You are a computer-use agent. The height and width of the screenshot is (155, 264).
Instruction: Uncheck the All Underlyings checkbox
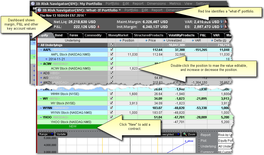click(112, 45)
